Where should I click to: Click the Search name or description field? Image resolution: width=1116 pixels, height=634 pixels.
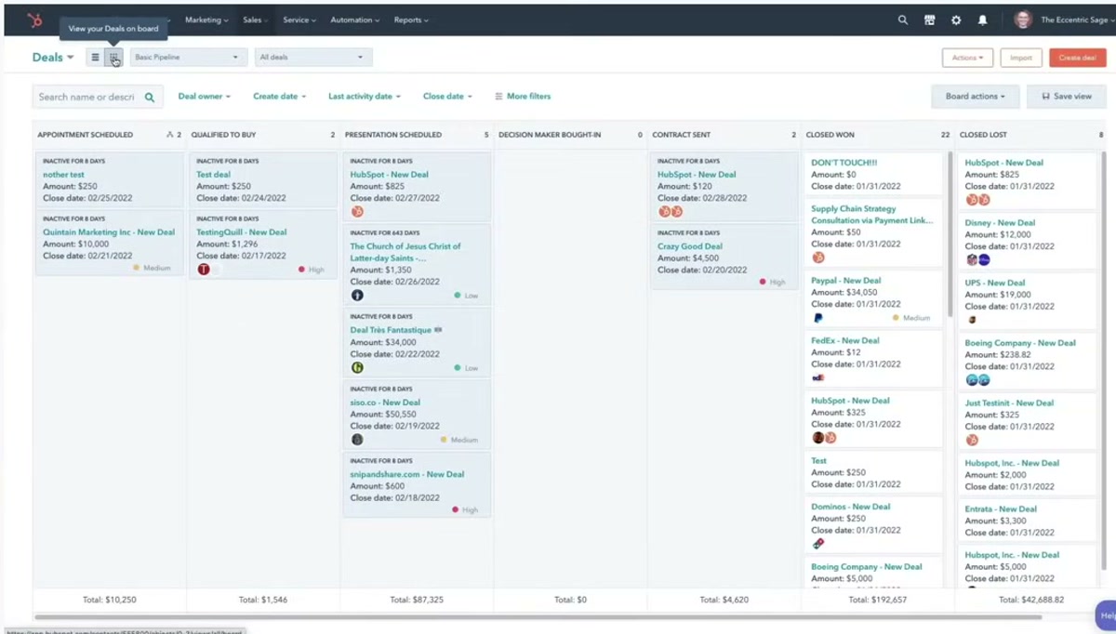click(x=98, y=97)
